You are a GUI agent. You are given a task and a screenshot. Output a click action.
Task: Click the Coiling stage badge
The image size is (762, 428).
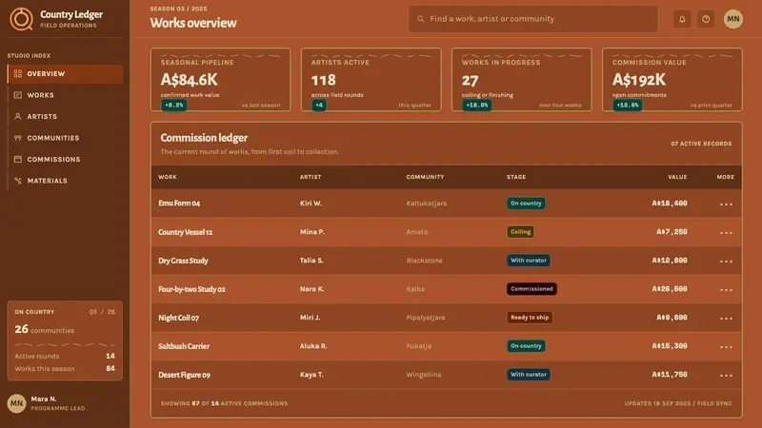[x=520, y=232]
